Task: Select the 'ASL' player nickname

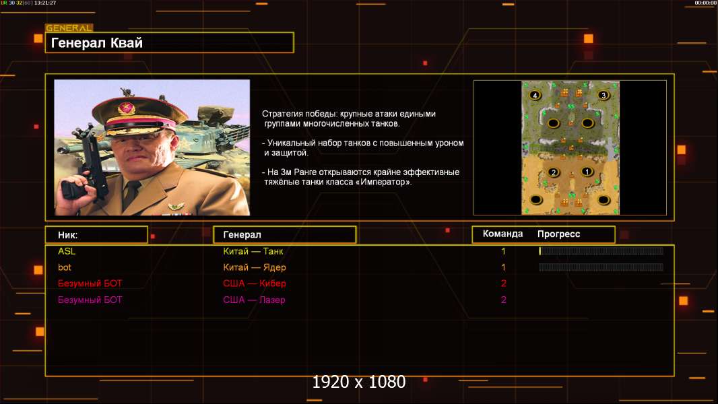Action: pyautogui.click(x=67, y=251)
